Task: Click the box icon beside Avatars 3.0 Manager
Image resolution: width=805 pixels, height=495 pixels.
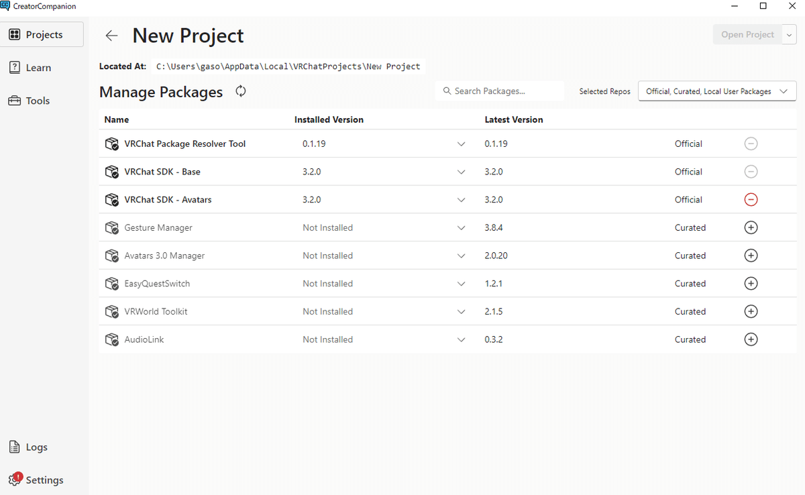Action: click(x=112, y=256)
